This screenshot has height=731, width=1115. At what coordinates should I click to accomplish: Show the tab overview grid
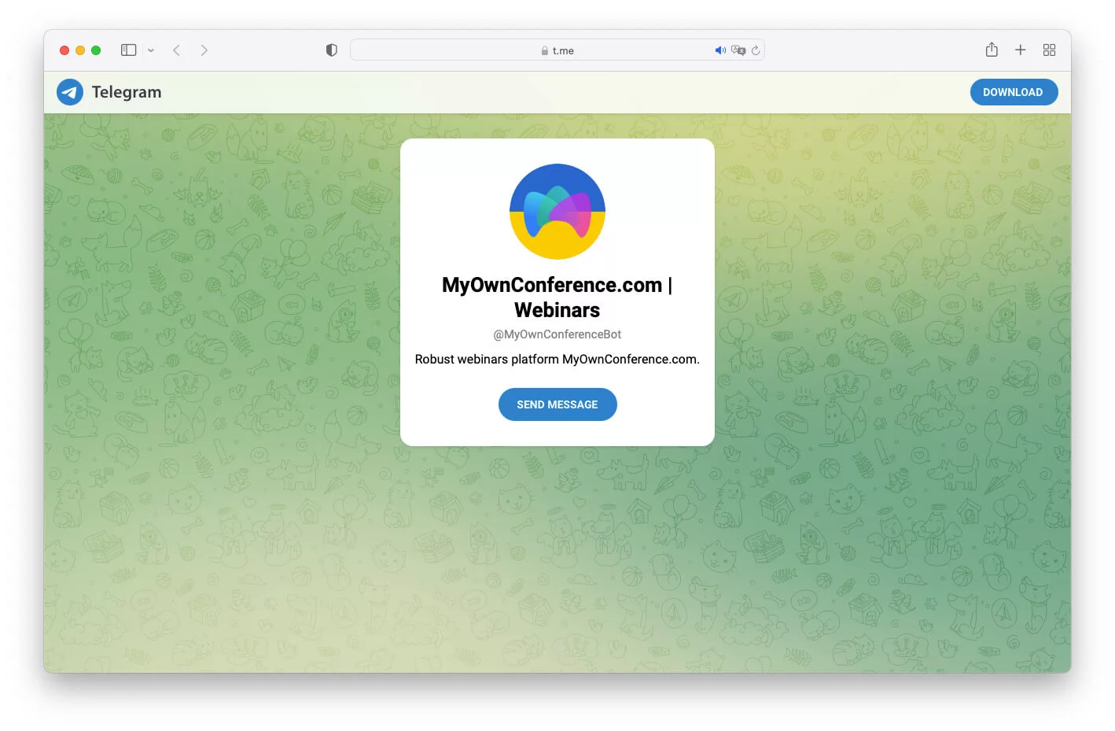tap(1049, 50)
